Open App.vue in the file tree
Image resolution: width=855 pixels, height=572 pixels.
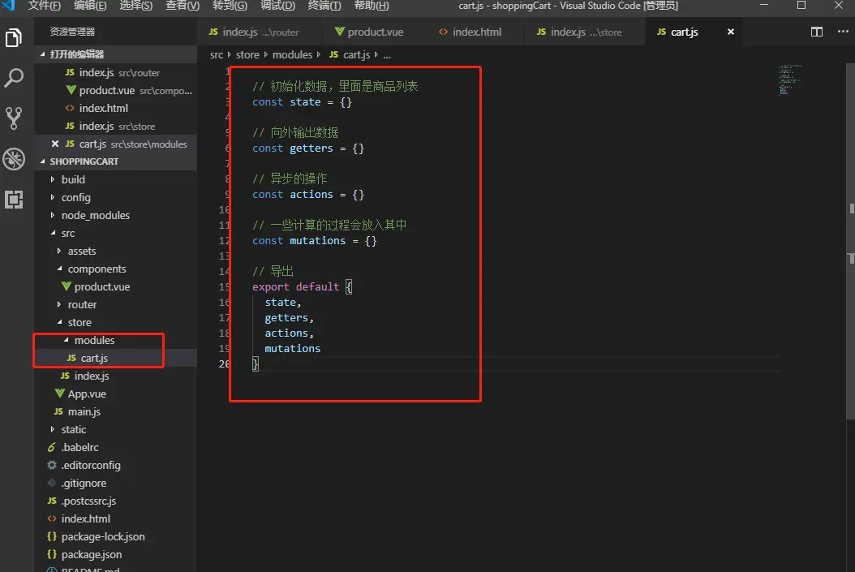tap(87, 394)
